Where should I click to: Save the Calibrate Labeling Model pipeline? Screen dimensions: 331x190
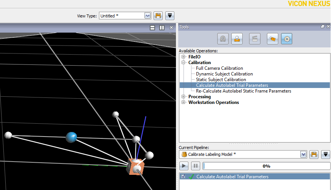(314, 154)
